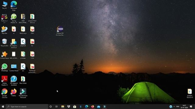
Task: Select the COA folder
Action: [x=32, y=55]
